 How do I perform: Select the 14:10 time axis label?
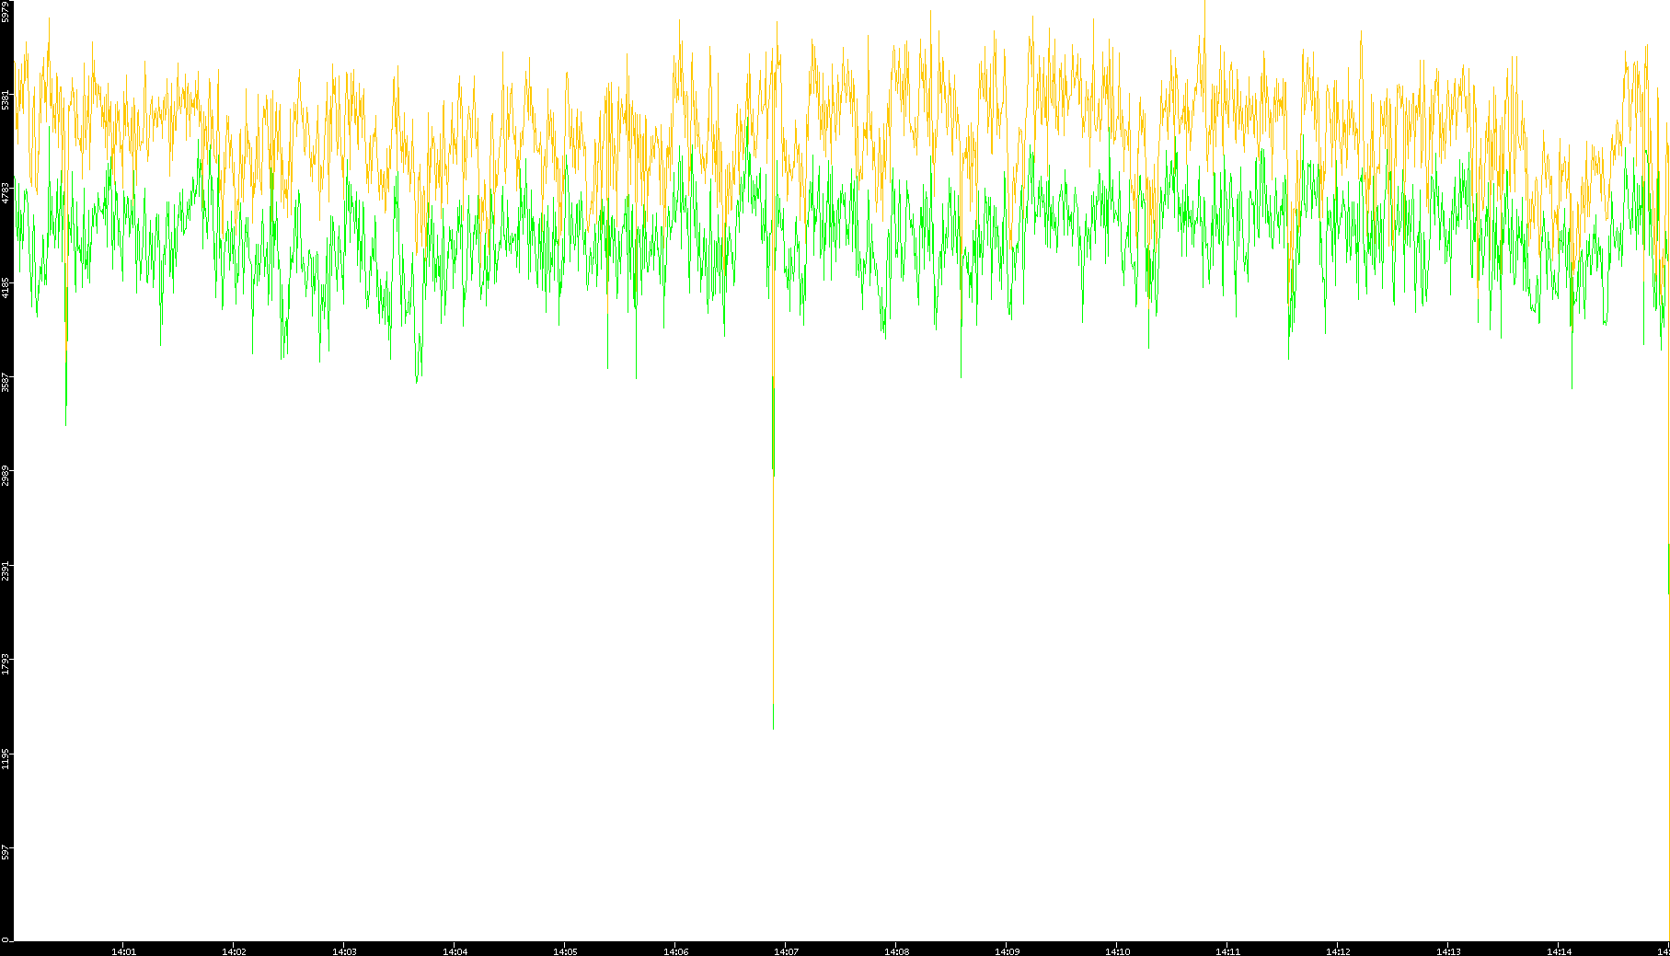click(1117, 951)
